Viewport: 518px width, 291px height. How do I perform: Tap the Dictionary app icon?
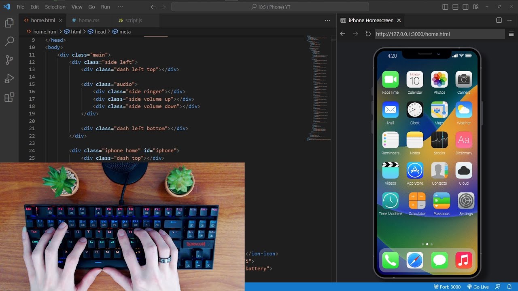point(464,140)
